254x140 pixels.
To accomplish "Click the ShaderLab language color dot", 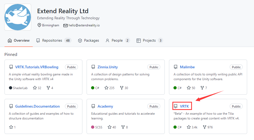I will click(x=11, y=88).
